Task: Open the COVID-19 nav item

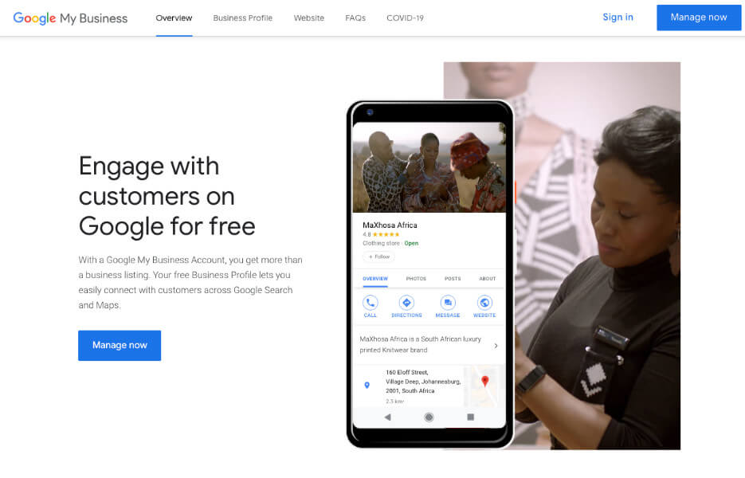Action: point(405,18)
